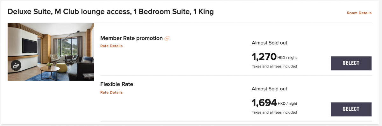Click the Deluxe Suite room title heading
382x126 pixels.
[110, 12]
